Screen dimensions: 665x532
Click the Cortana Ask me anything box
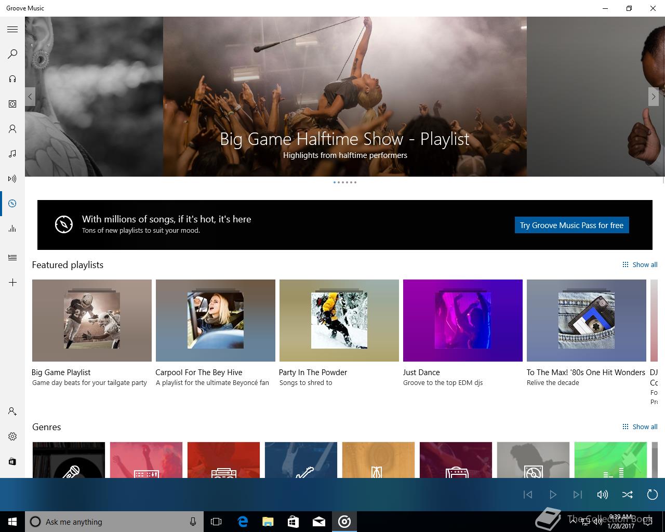coord(114,522)
